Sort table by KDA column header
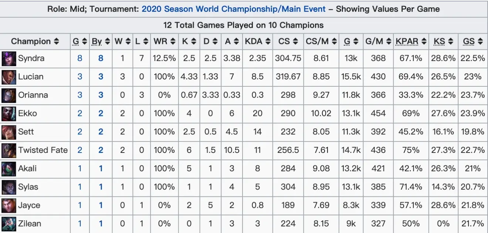 tap(257, 41)
